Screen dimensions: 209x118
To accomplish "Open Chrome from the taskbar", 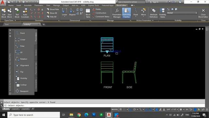I will pos(79,115).
